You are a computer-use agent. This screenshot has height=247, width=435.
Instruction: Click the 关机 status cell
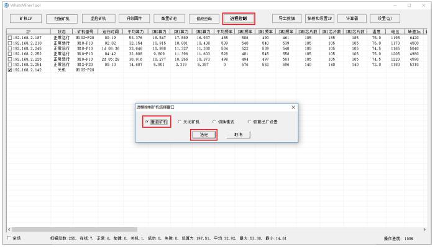point(62,70)
